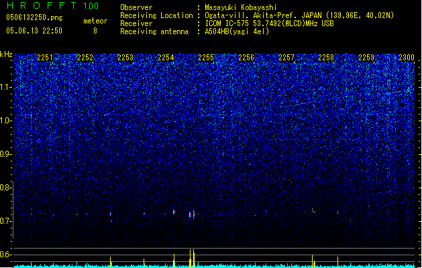Click the 2252 time marker
Image resolution: width=422 pixels, height=268 pixels.
click(85, 58)
